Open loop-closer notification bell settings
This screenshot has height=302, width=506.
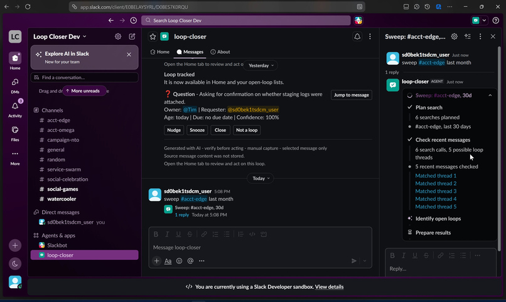(357, 36)
